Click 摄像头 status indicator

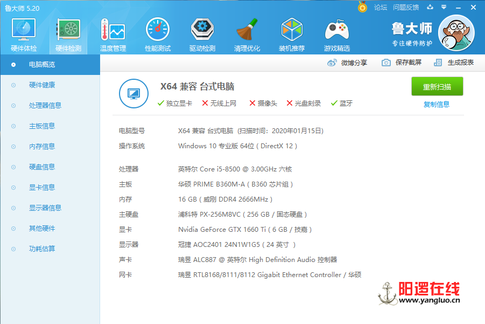(263, 103)
